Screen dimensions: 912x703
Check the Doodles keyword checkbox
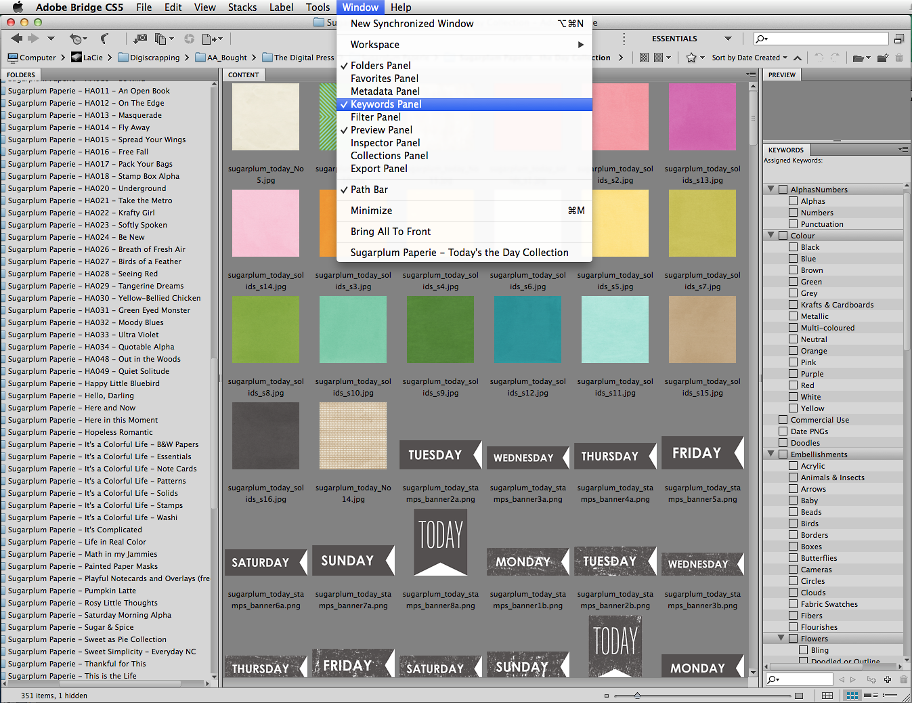pos(783,443)
